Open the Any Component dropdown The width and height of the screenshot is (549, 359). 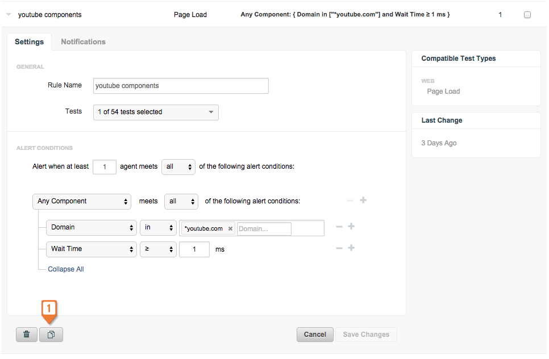click(82, 202)
